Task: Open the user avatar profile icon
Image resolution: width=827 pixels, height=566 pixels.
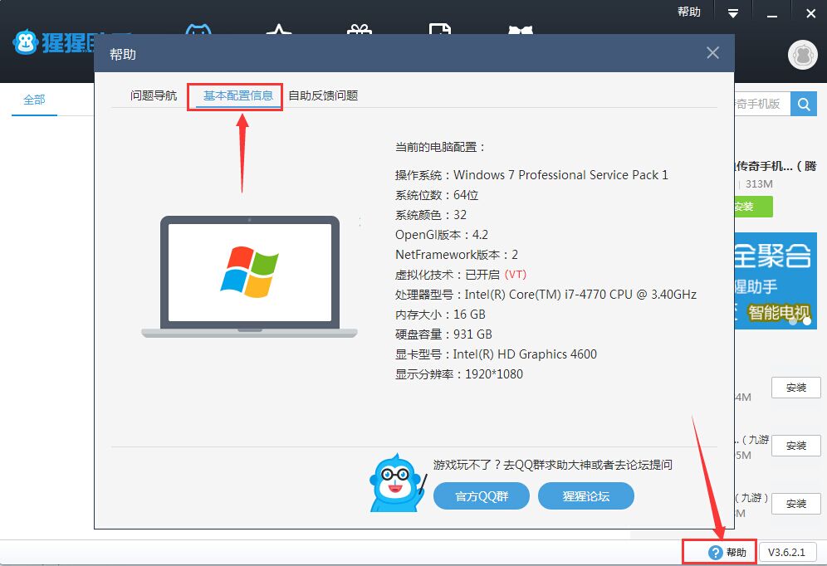Action: (803, 55)
